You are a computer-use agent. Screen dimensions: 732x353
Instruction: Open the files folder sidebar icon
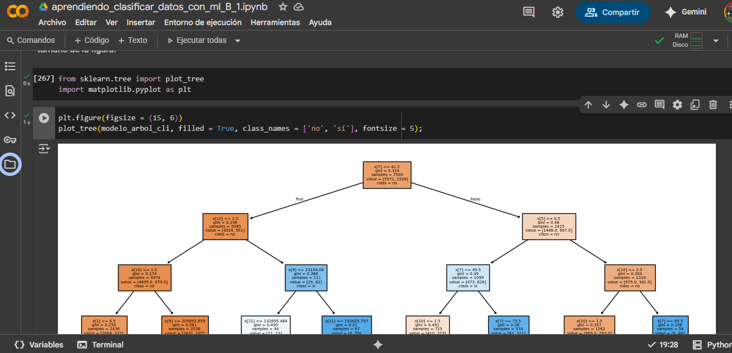tap(10, 164)
